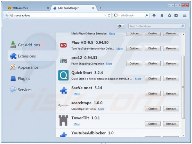Focus the about:addons URL field
The width and height of the screenshot is (192, 144).
pos(59,15)
